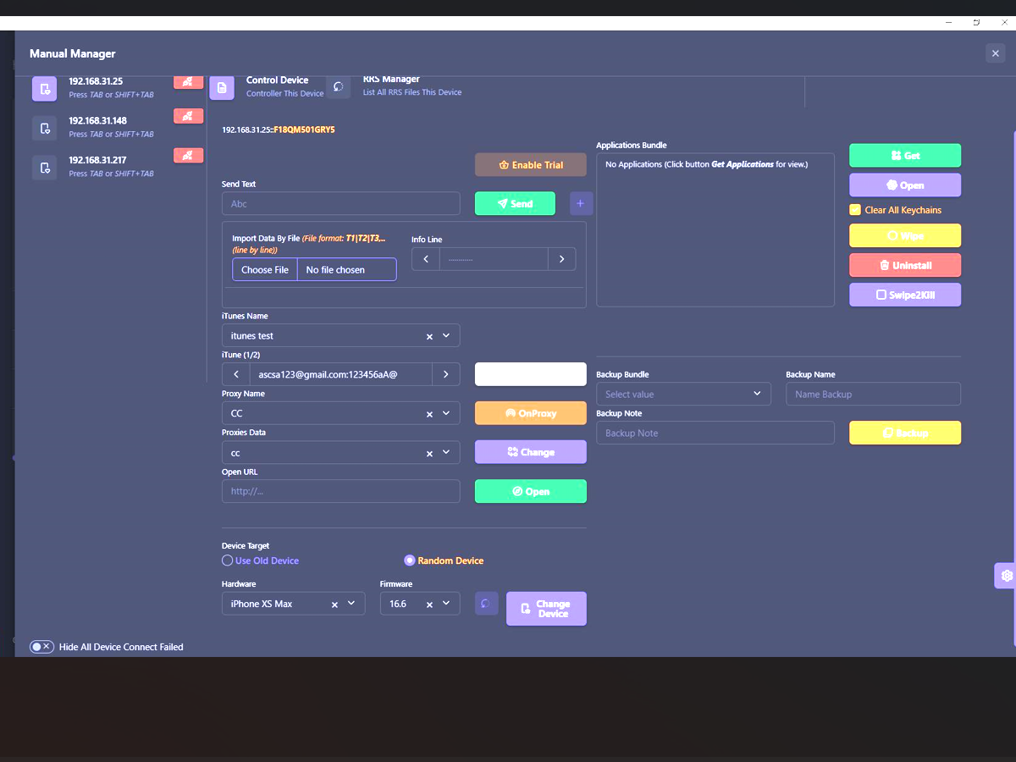The width and height of the screenshot is (1016, 762).
Task: Click the Control Device document icon
Action: (x=222, y=87)
